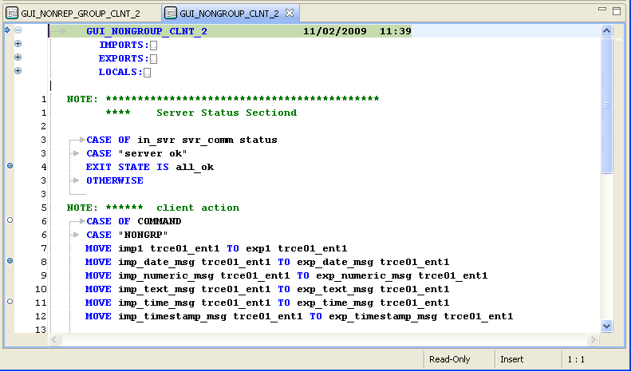Select the MOVE imp_timestamp_msg statement
This screenshot has height=372, width=631.
tap(299, 316)
